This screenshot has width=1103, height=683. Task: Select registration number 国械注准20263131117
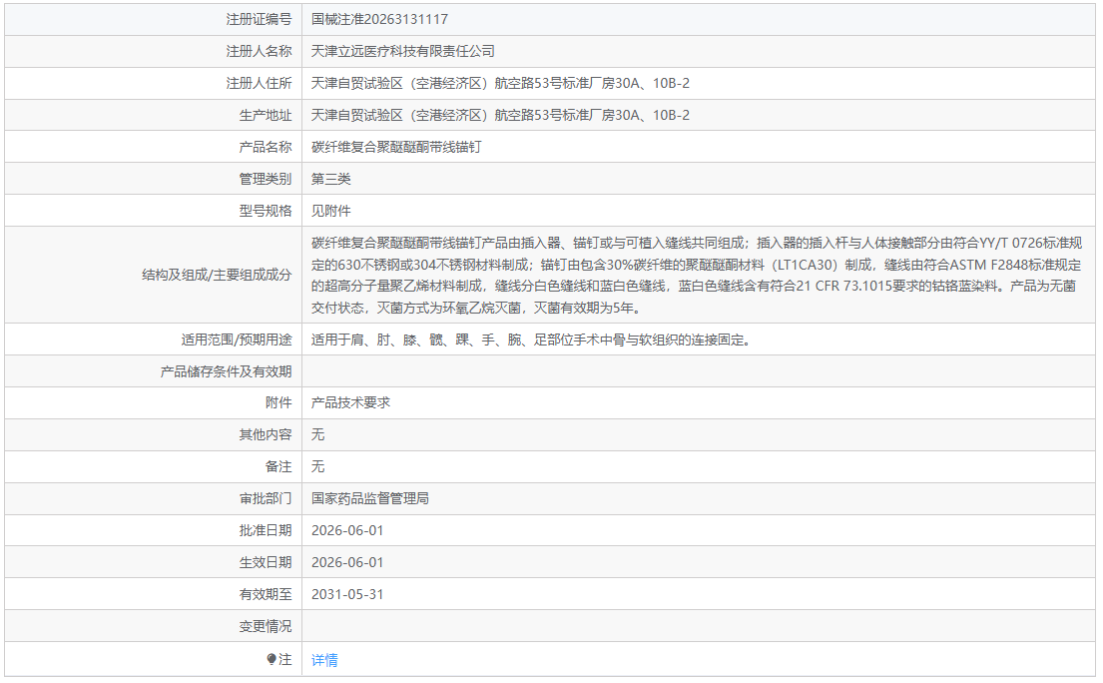coord(380,19)
